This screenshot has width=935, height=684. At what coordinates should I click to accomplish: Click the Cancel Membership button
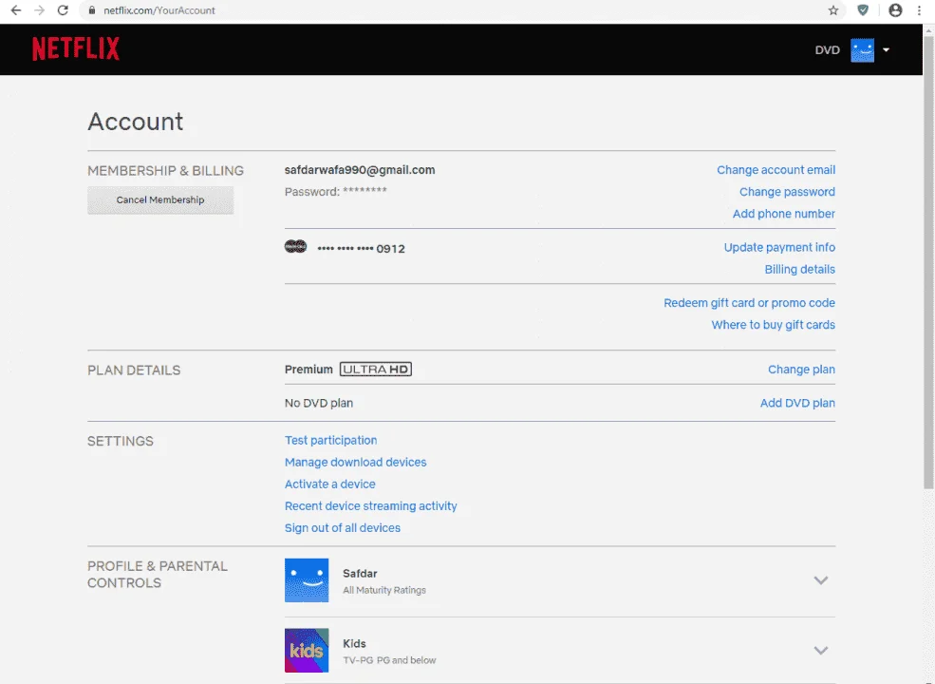tap(160, 199)
